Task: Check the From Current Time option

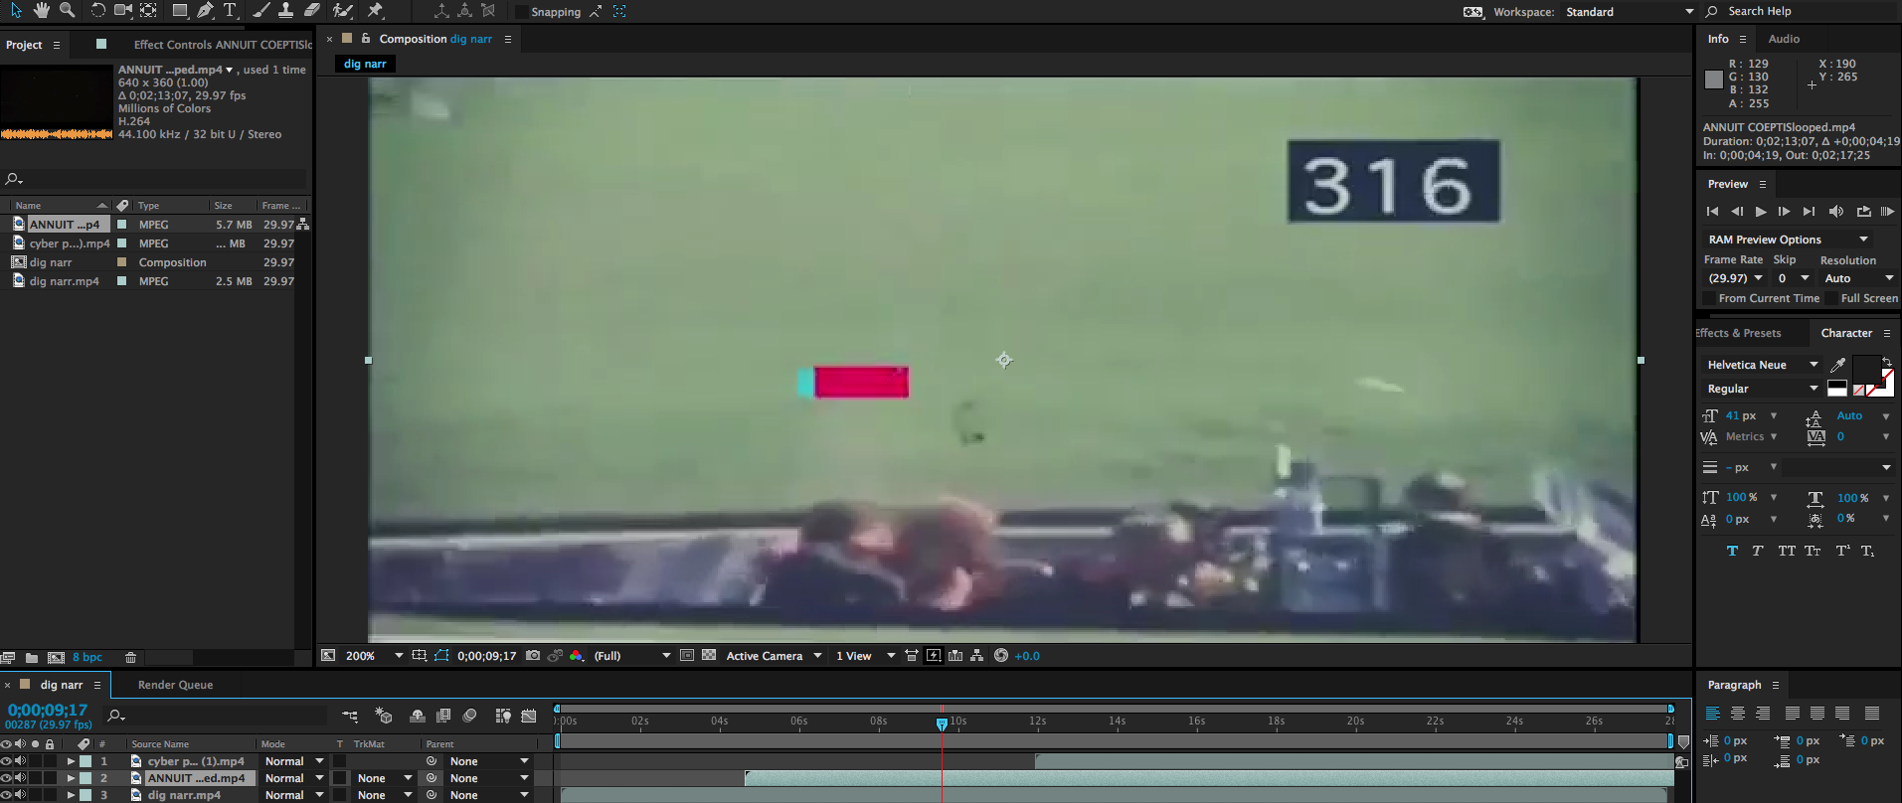Action: (x=1709, y=298)
